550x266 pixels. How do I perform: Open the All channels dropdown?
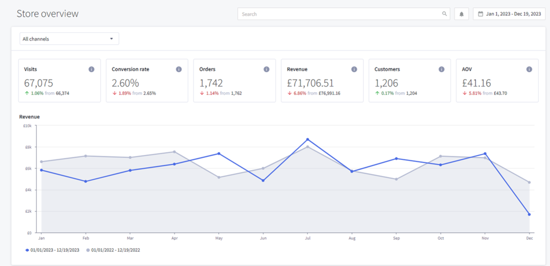(69, 39)
